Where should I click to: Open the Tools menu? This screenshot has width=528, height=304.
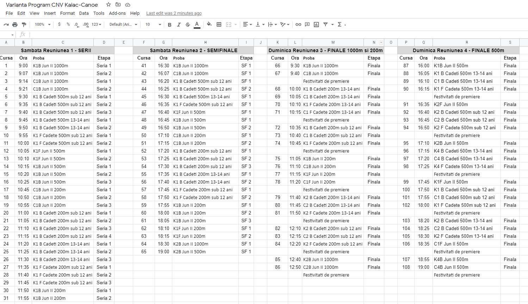99,13
